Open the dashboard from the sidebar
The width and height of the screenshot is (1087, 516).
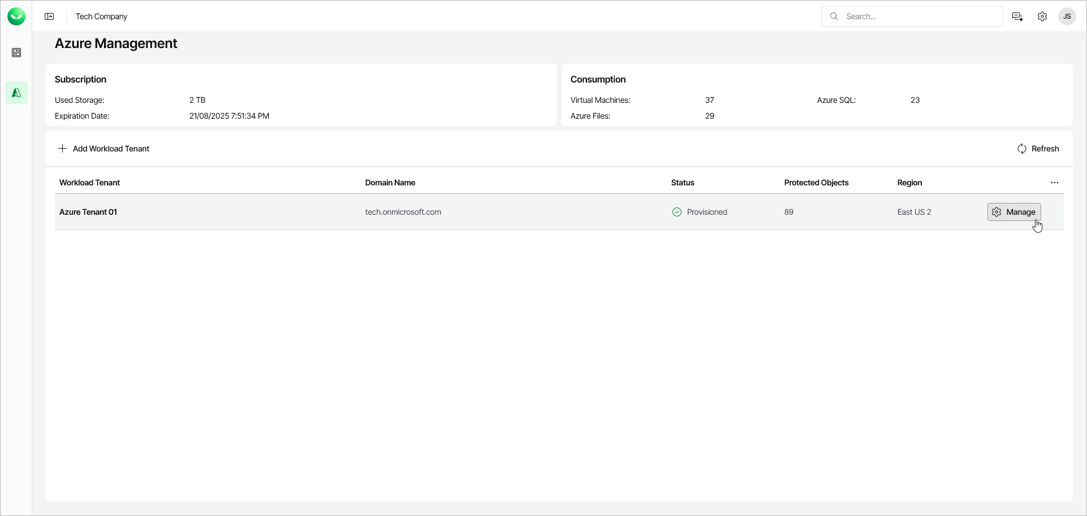16,53
